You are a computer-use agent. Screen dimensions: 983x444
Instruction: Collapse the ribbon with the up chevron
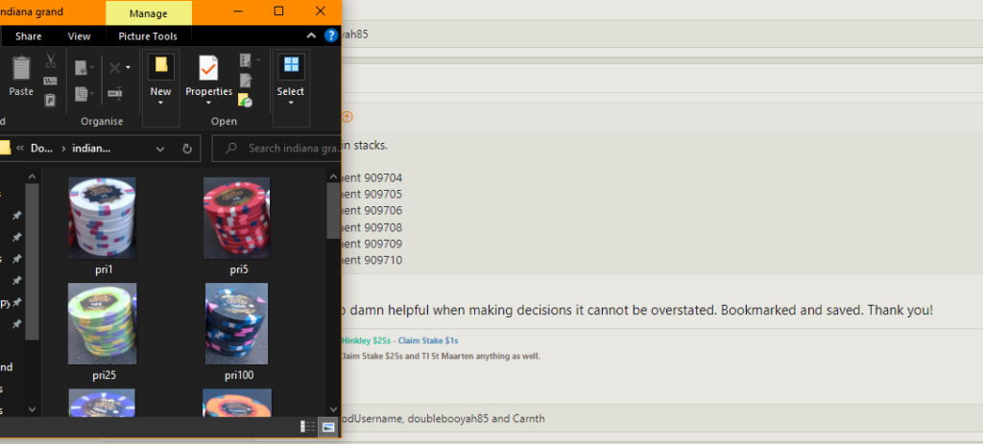(311, 35)
